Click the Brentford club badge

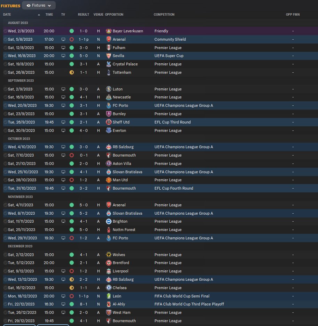109,263
